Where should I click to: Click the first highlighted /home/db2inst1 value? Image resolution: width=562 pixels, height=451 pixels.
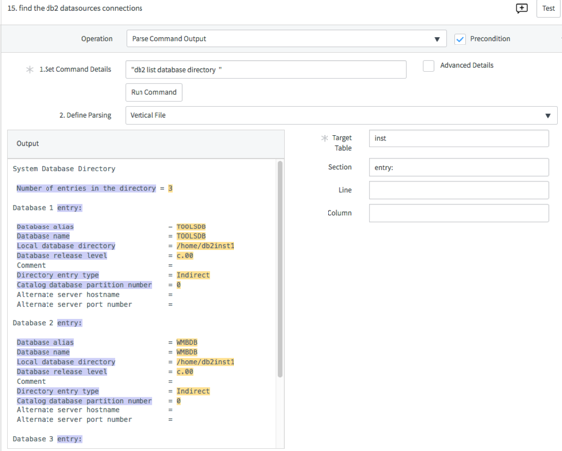(206, 246)
